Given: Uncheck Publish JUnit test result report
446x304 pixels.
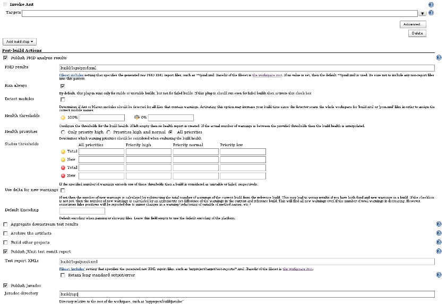Looking at the screenshot, I should 5,252.
